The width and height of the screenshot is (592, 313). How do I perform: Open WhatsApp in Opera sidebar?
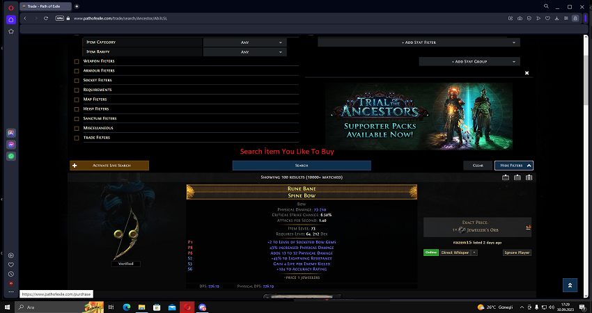click(x=11, y=156)
